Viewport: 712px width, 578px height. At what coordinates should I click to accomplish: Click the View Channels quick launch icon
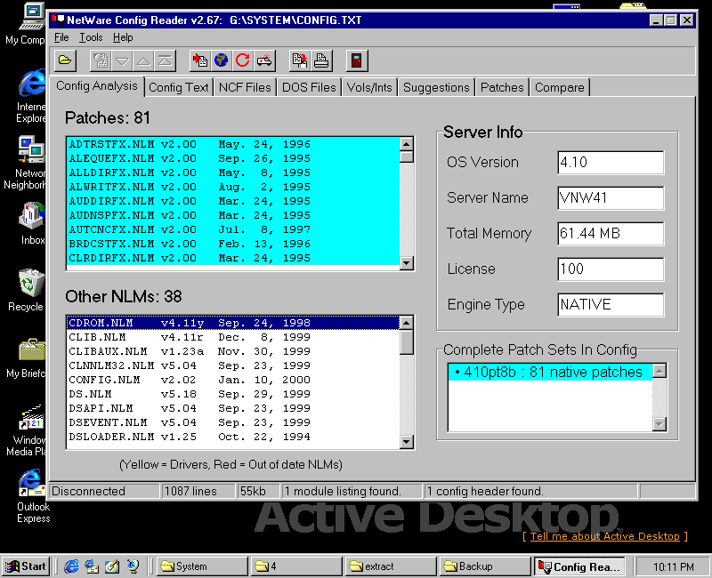click(x=133, y=566)
